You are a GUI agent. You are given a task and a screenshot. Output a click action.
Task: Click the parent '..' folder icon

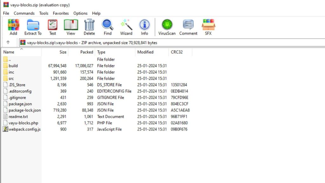point(5,59)
